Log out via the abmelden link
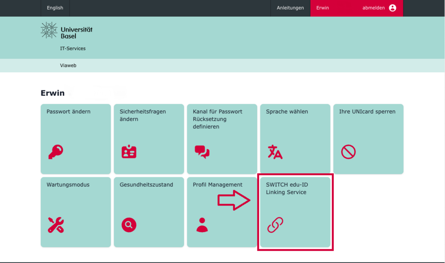 click(x=374, y=8)
